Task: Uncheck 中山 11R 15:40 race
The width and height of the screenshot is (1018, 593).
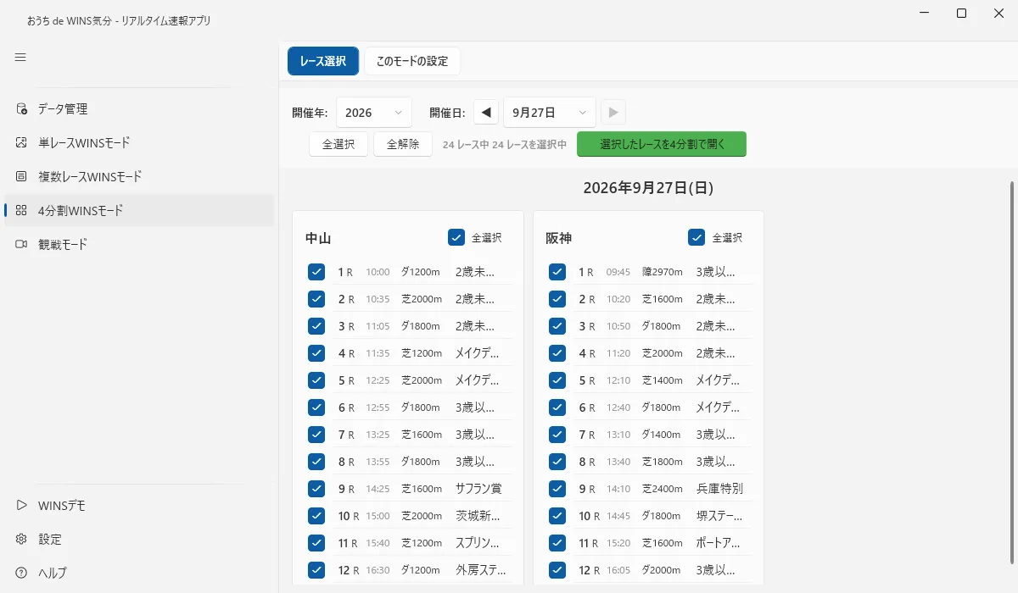Action: (x=316, y=543)
